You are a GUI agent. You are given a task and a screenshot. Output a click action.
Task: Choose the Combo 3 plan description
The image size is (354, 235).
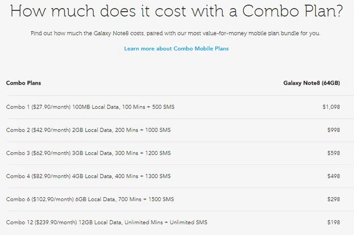point(88,153)
